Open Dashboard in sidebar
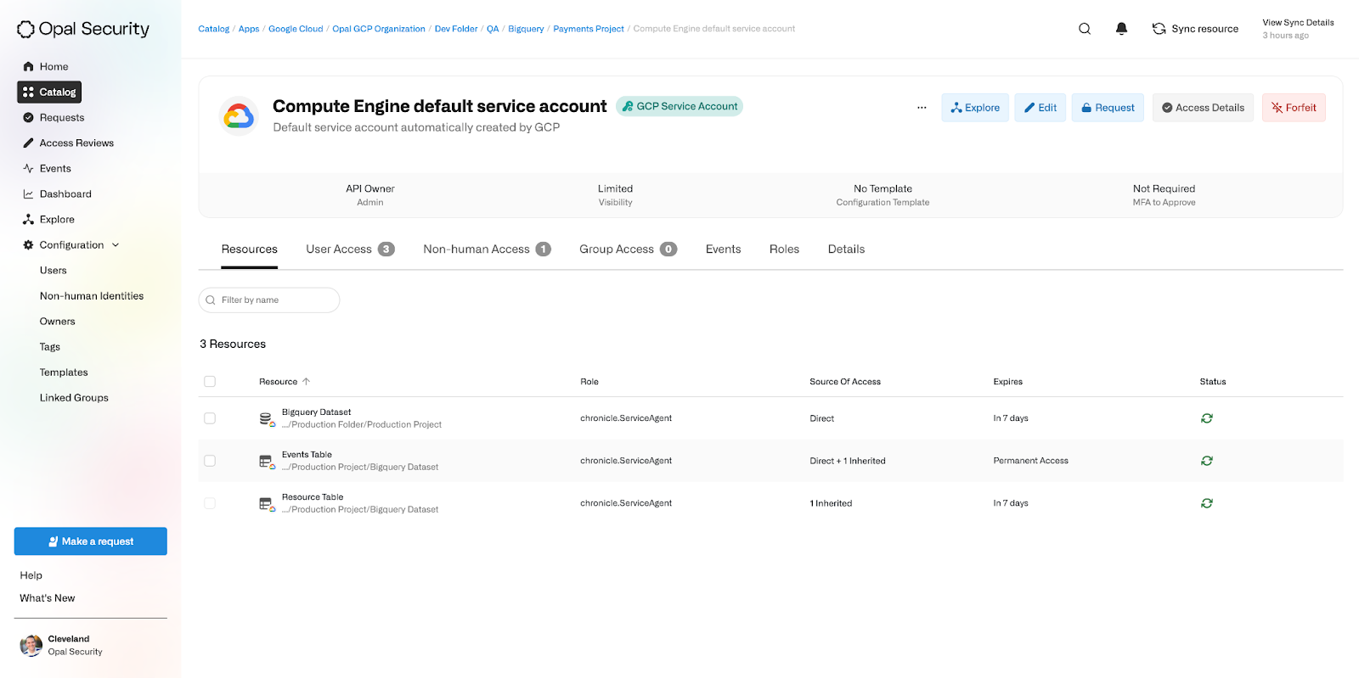Viewport: 1359px width, 678px height. point(57,193)
